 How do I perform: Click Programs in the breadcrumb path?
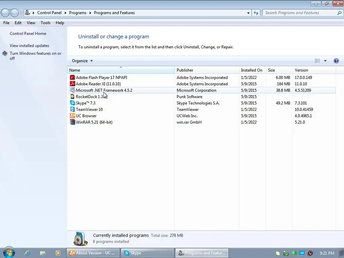point(78,13)
